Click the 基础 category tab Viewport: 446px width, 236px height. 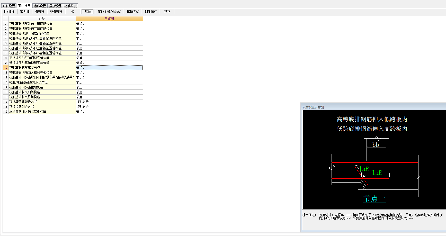pos(88,12)
